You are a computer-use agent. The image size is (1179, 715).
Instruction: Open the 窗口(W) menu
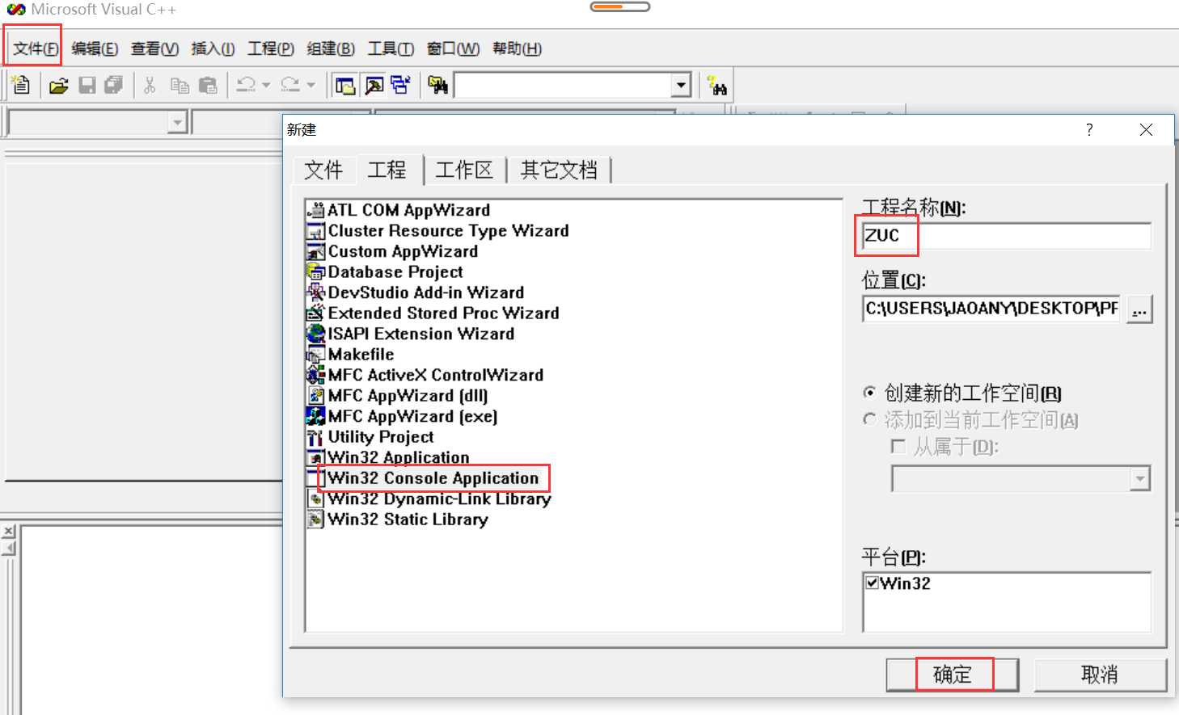tap(453, 48)
